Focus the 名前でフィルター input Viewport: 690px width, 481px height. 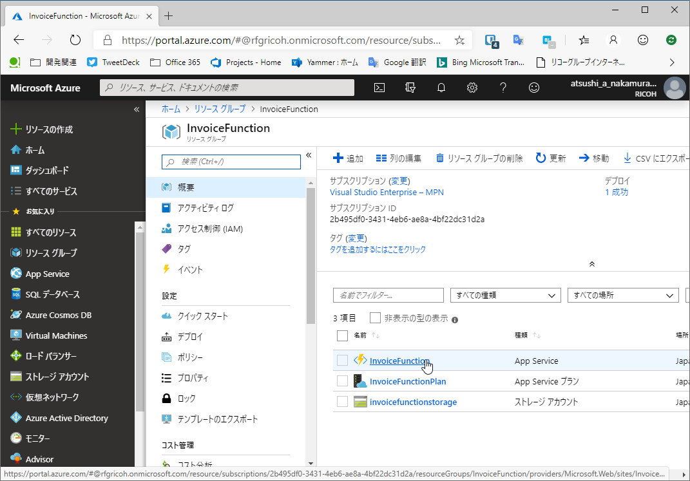click(388, 295)
